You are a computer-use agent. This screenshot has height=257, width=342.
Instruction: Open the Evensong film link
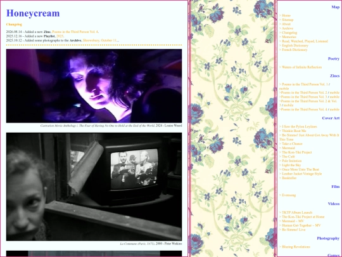pos(289,195)
